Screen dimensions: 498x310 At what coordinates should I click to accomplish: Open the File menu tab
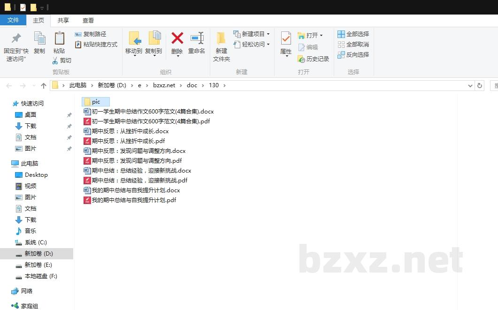(x=13, y=20)
